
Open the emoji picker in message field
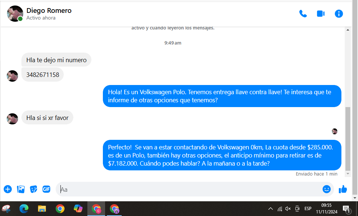coord(326,189)
